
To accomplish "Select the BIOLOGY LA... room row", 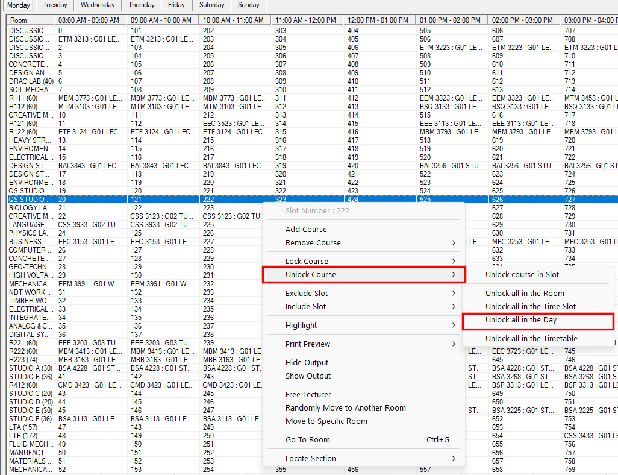I will pyautogui.click(x=31, y=208).
